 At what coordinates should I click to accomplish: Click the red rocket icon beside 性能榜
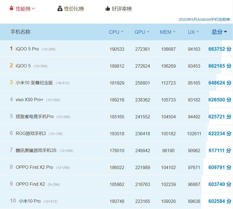click(x=11, y=9)
